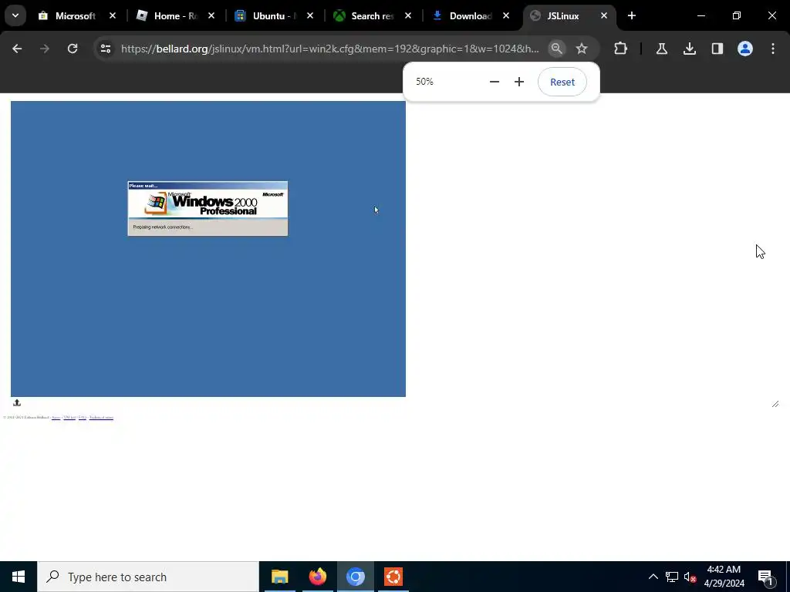Open the Windows Start menu
The width and height of the screenshot is (790, 592).
coord(19,577)
